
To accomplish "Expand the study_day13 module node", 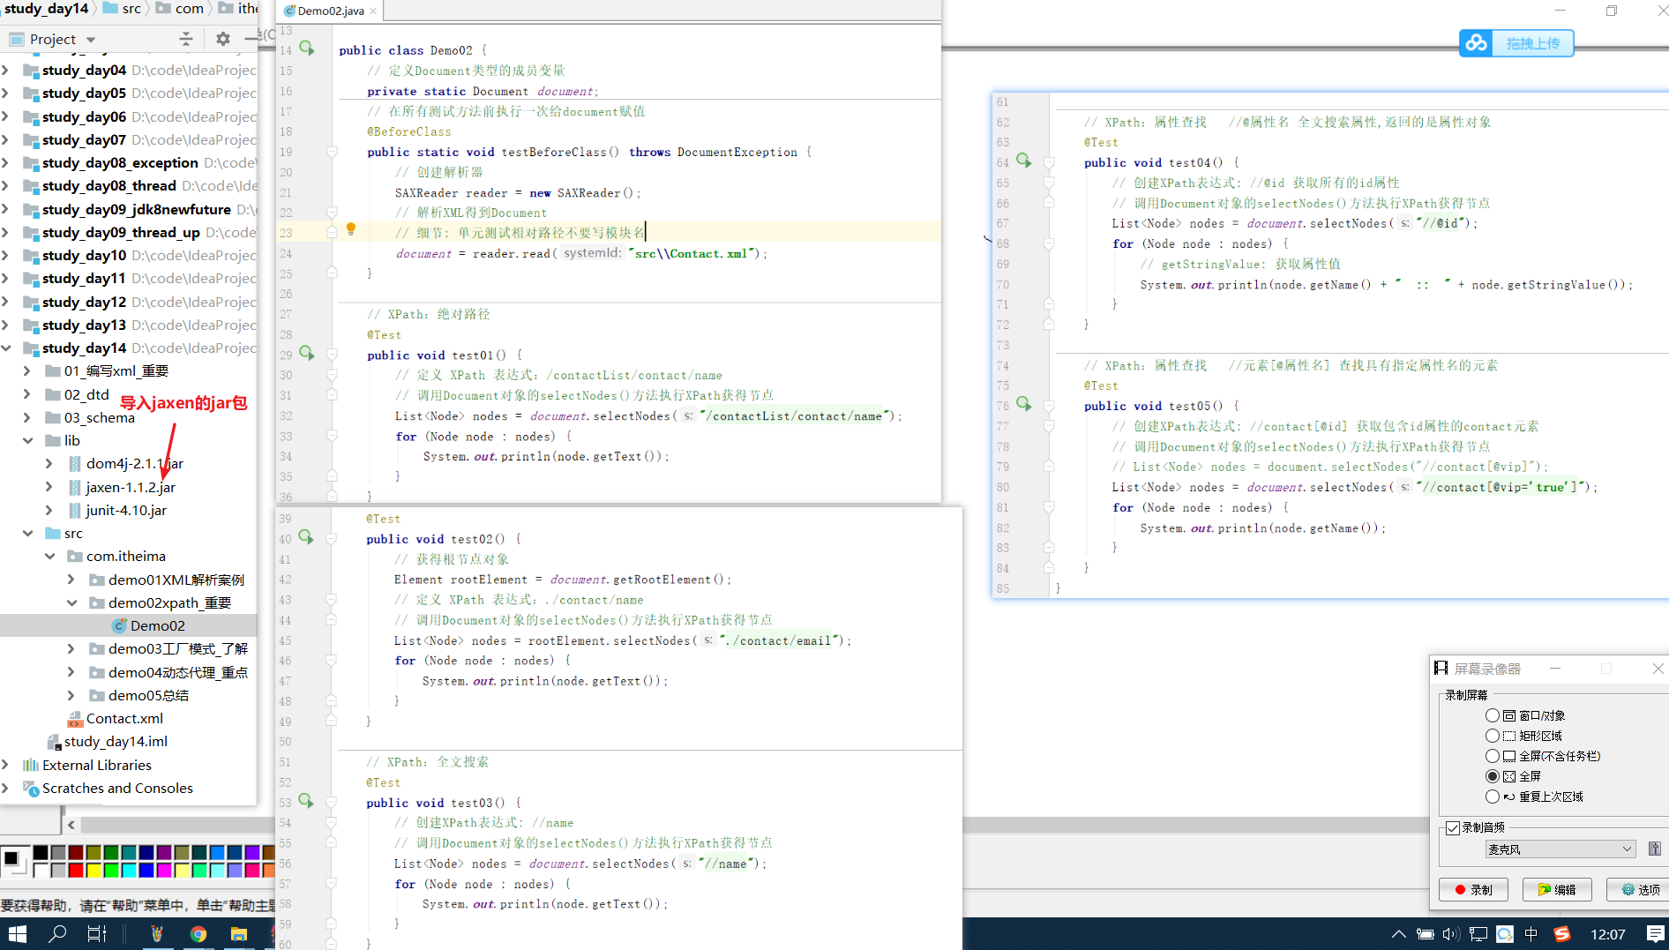I will pyautogui.click(x=6, y=325).
